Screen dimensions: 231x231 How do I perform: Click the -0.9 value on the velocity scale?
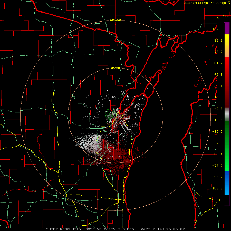218,109
